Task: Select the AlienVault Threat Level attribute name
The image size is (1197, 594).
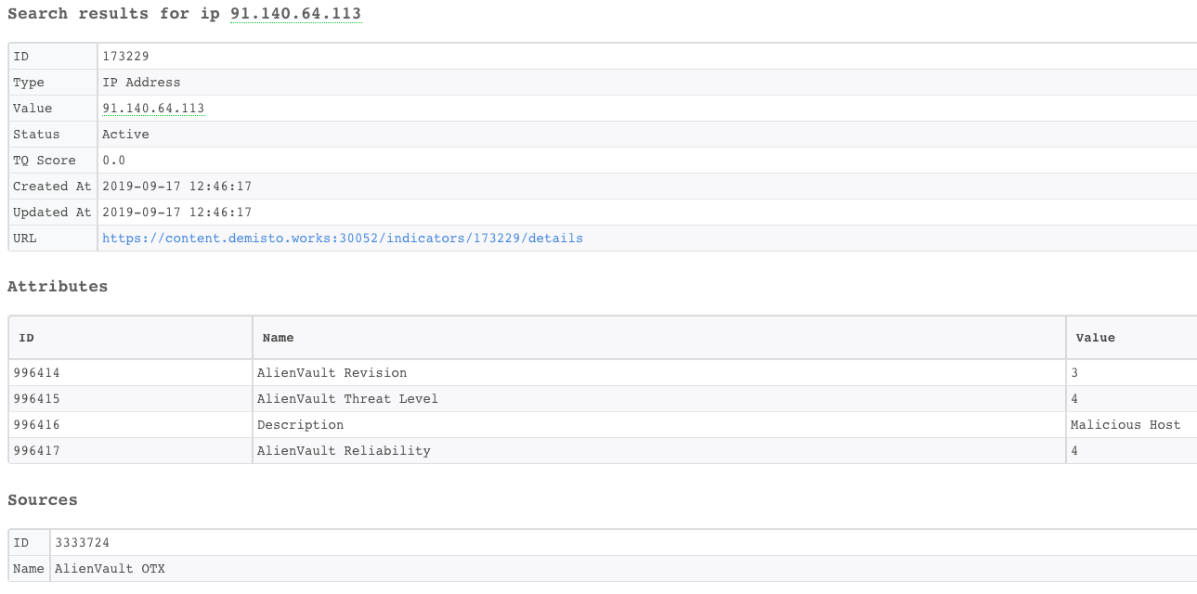Action: coord(347,399)
